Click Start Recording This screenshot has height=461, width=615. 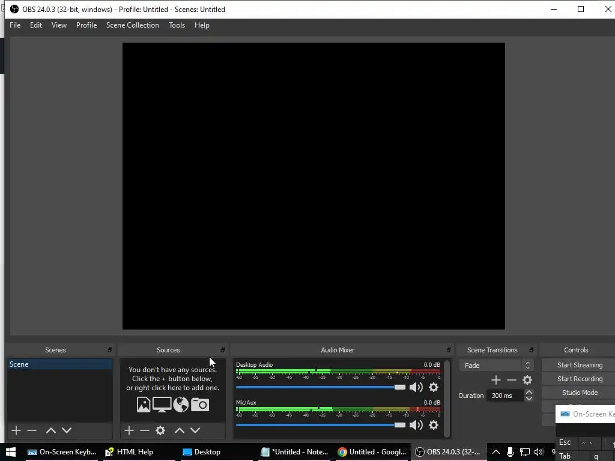(x=578, y=379)
